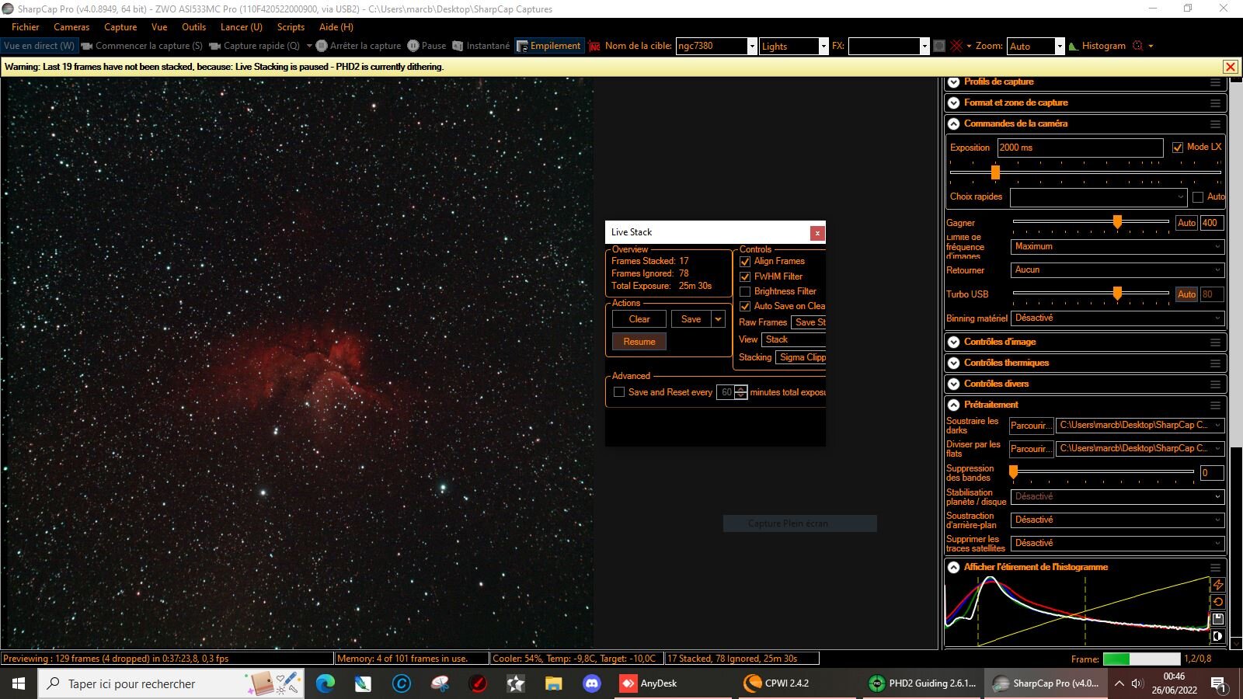Open the Outils menu
1243x699 pixels.
193,27
